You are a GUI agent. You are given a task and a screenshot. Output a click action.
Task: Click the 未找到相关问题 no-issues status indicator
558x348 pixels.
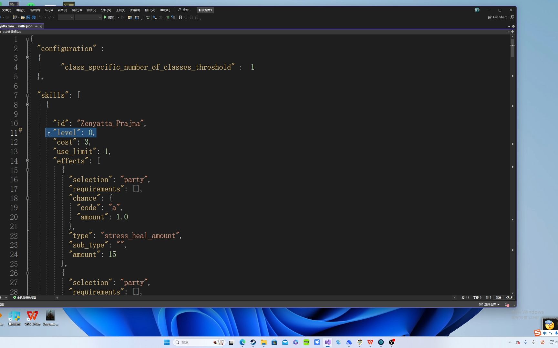point(25,298)
